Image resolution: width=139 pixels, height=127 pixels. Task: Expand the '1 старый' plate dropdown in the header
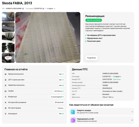click(51, 9)
